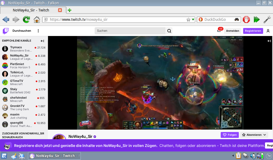Select NoWay4u_Sir - Twitch taskbar entry
This screenshot has height=160, width=273.
coord(54,156)
